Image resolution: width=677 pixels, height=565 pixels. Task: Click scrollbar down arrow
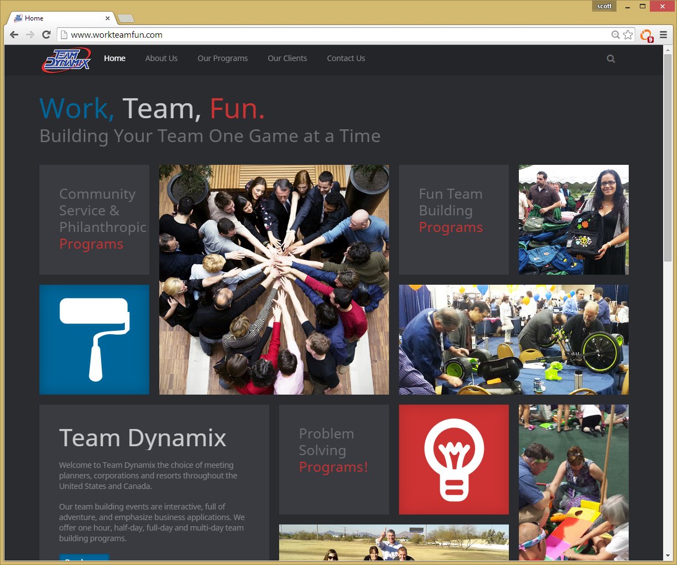668,556
